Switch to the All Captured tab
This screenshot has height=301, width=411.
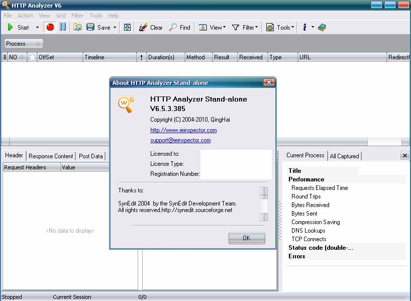(x=344, y=156)
